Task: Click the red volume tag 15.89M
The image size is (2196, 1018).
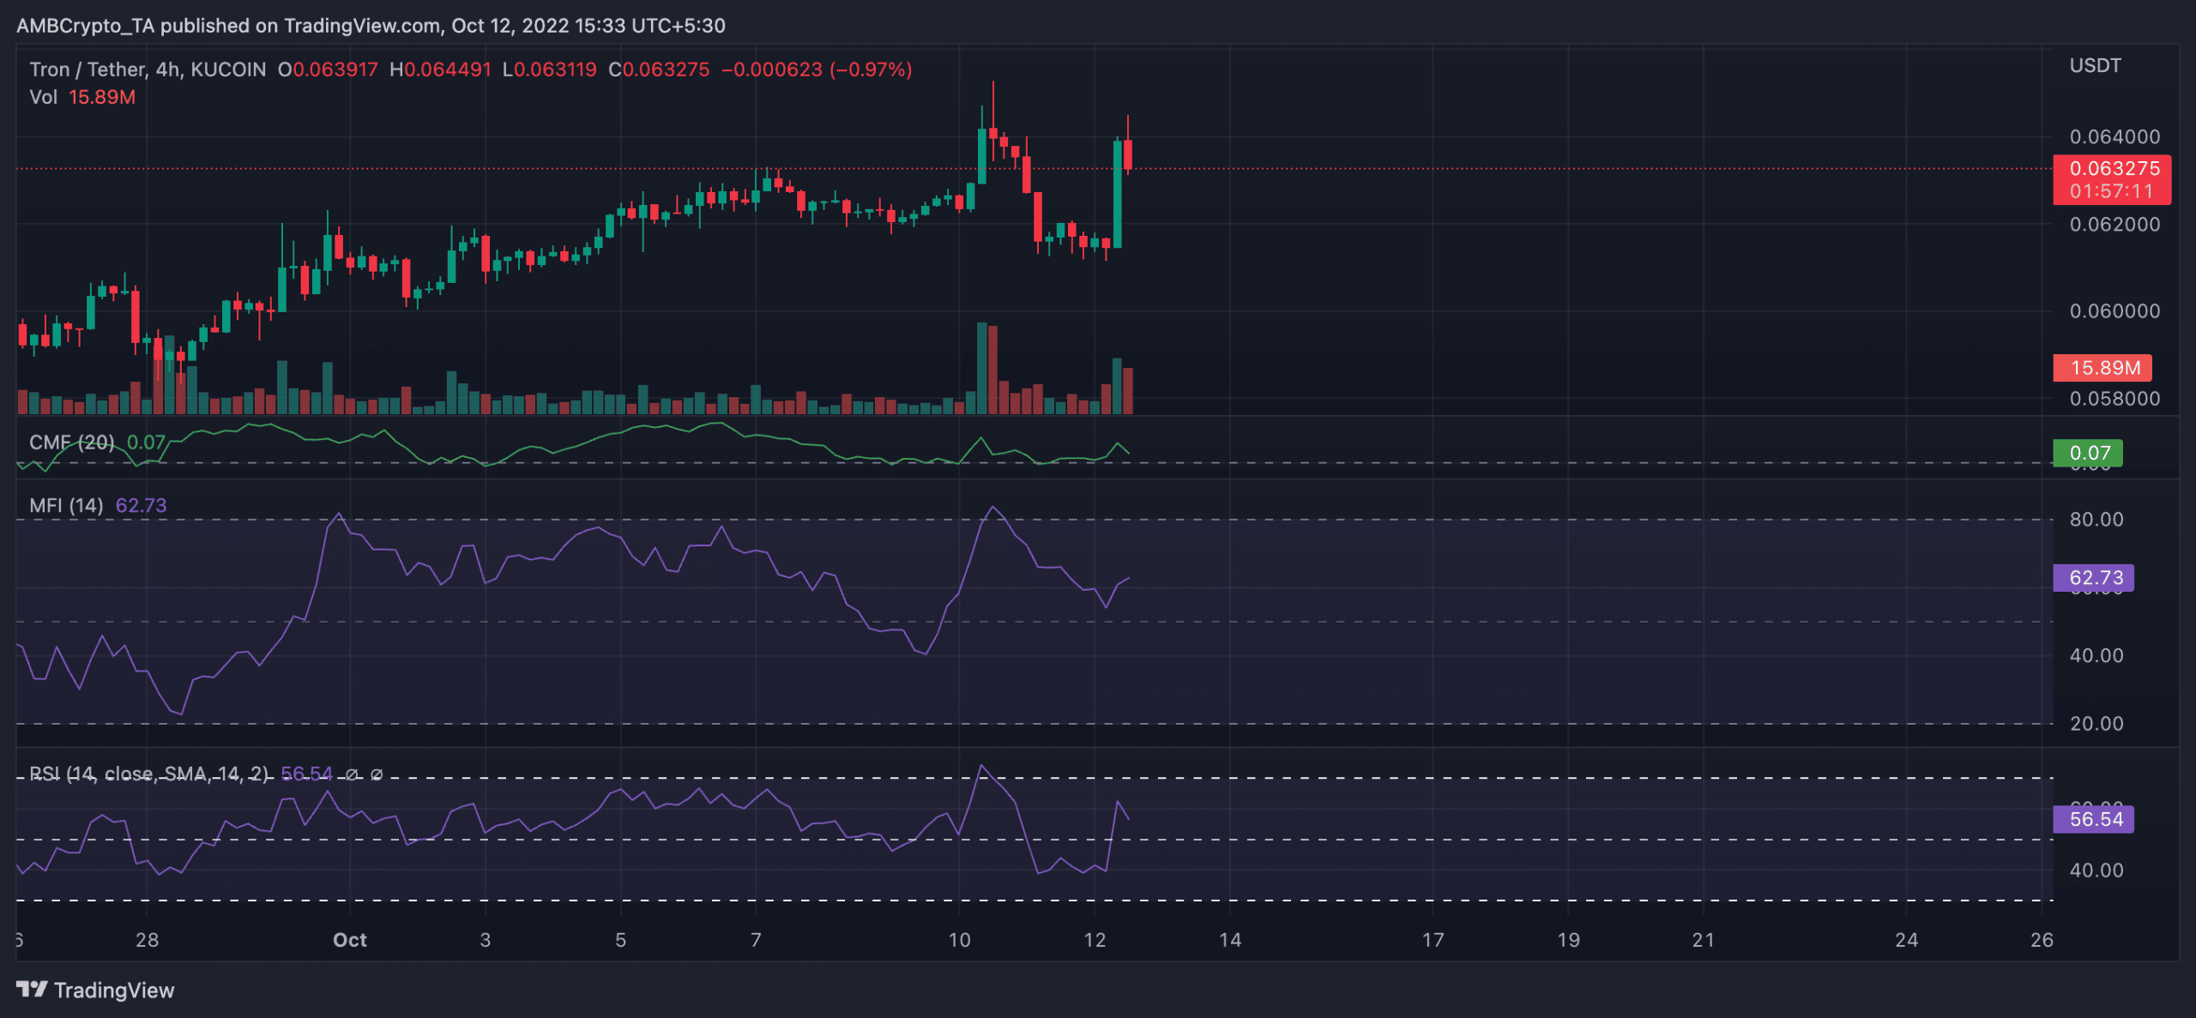Action: point(2102,368)
